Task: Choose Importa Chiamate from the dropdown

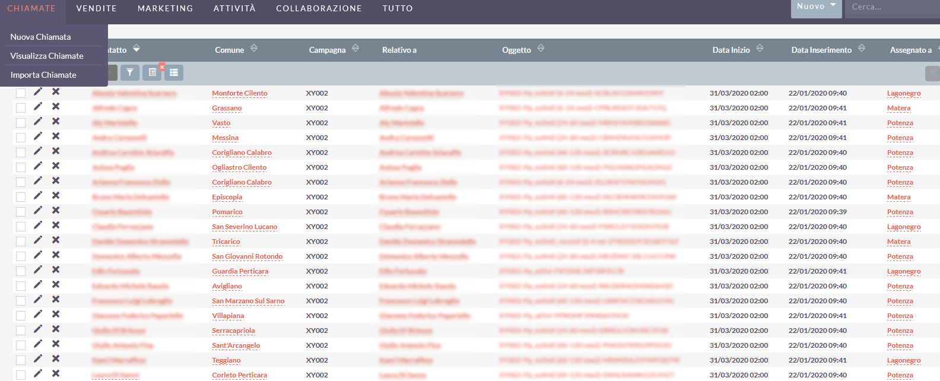Action: coord(43,75)
